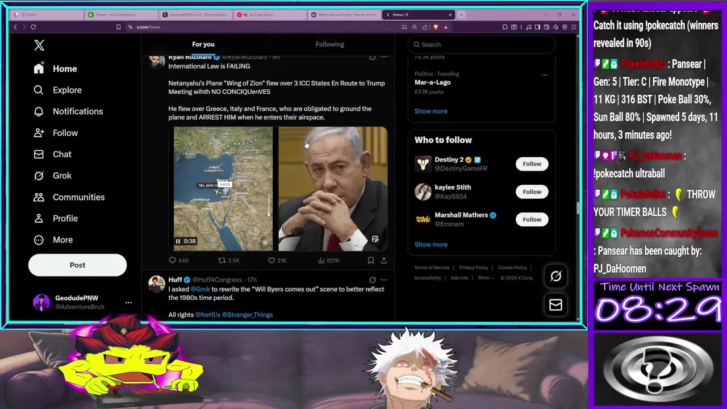
Task: View analytics showing 821K views
Action: pyautogui.click(x=328, y=260)
